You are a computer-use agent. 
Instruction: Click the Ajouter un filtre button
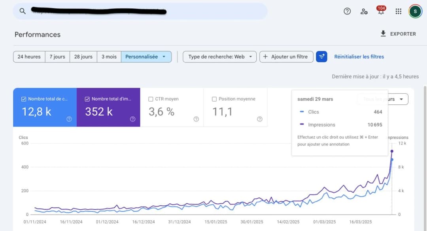pyautogui.click(x=286, y=57)
